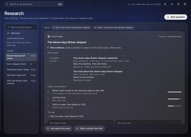Click the Nobody tells it this way note
Viewport: 191px width, 137px height.
[x=63, y=108]
